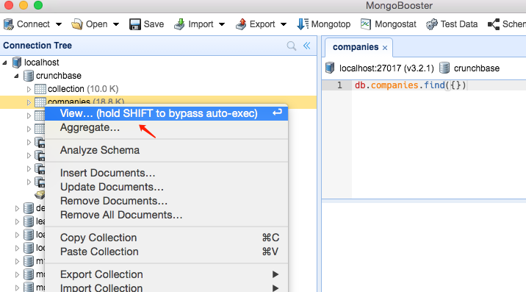Select Paste Collection menu entry
The height and width of the screenshot is (292, 526).
(x=166, y=252)
